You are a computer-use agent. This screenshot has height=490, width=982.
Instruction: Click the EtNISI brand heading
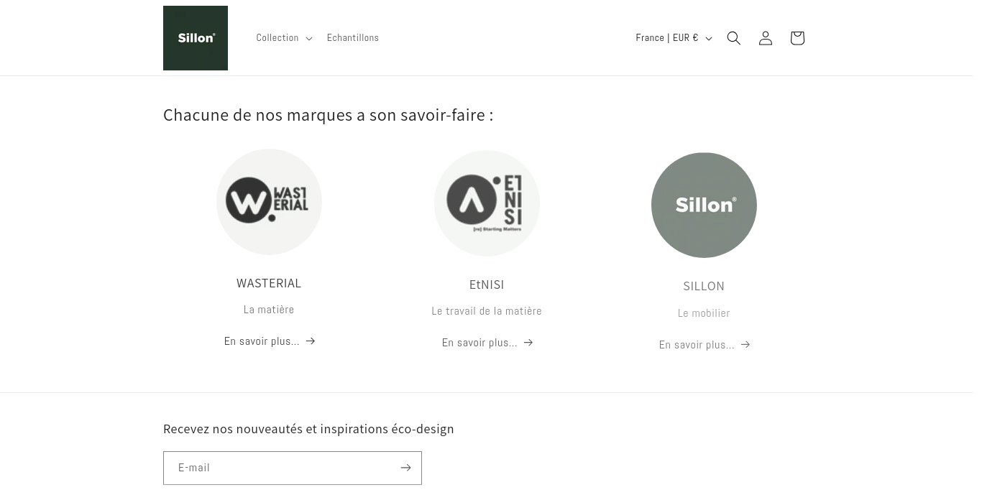487,285
